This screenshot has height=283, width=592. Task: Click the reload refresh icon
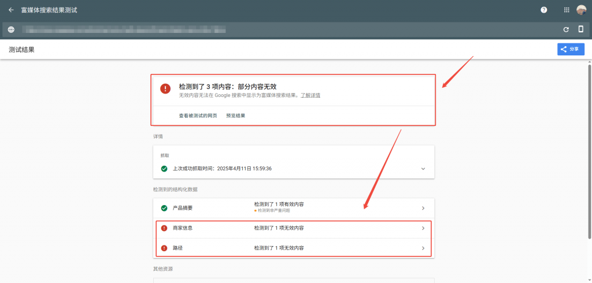click(x=566, y=29)
